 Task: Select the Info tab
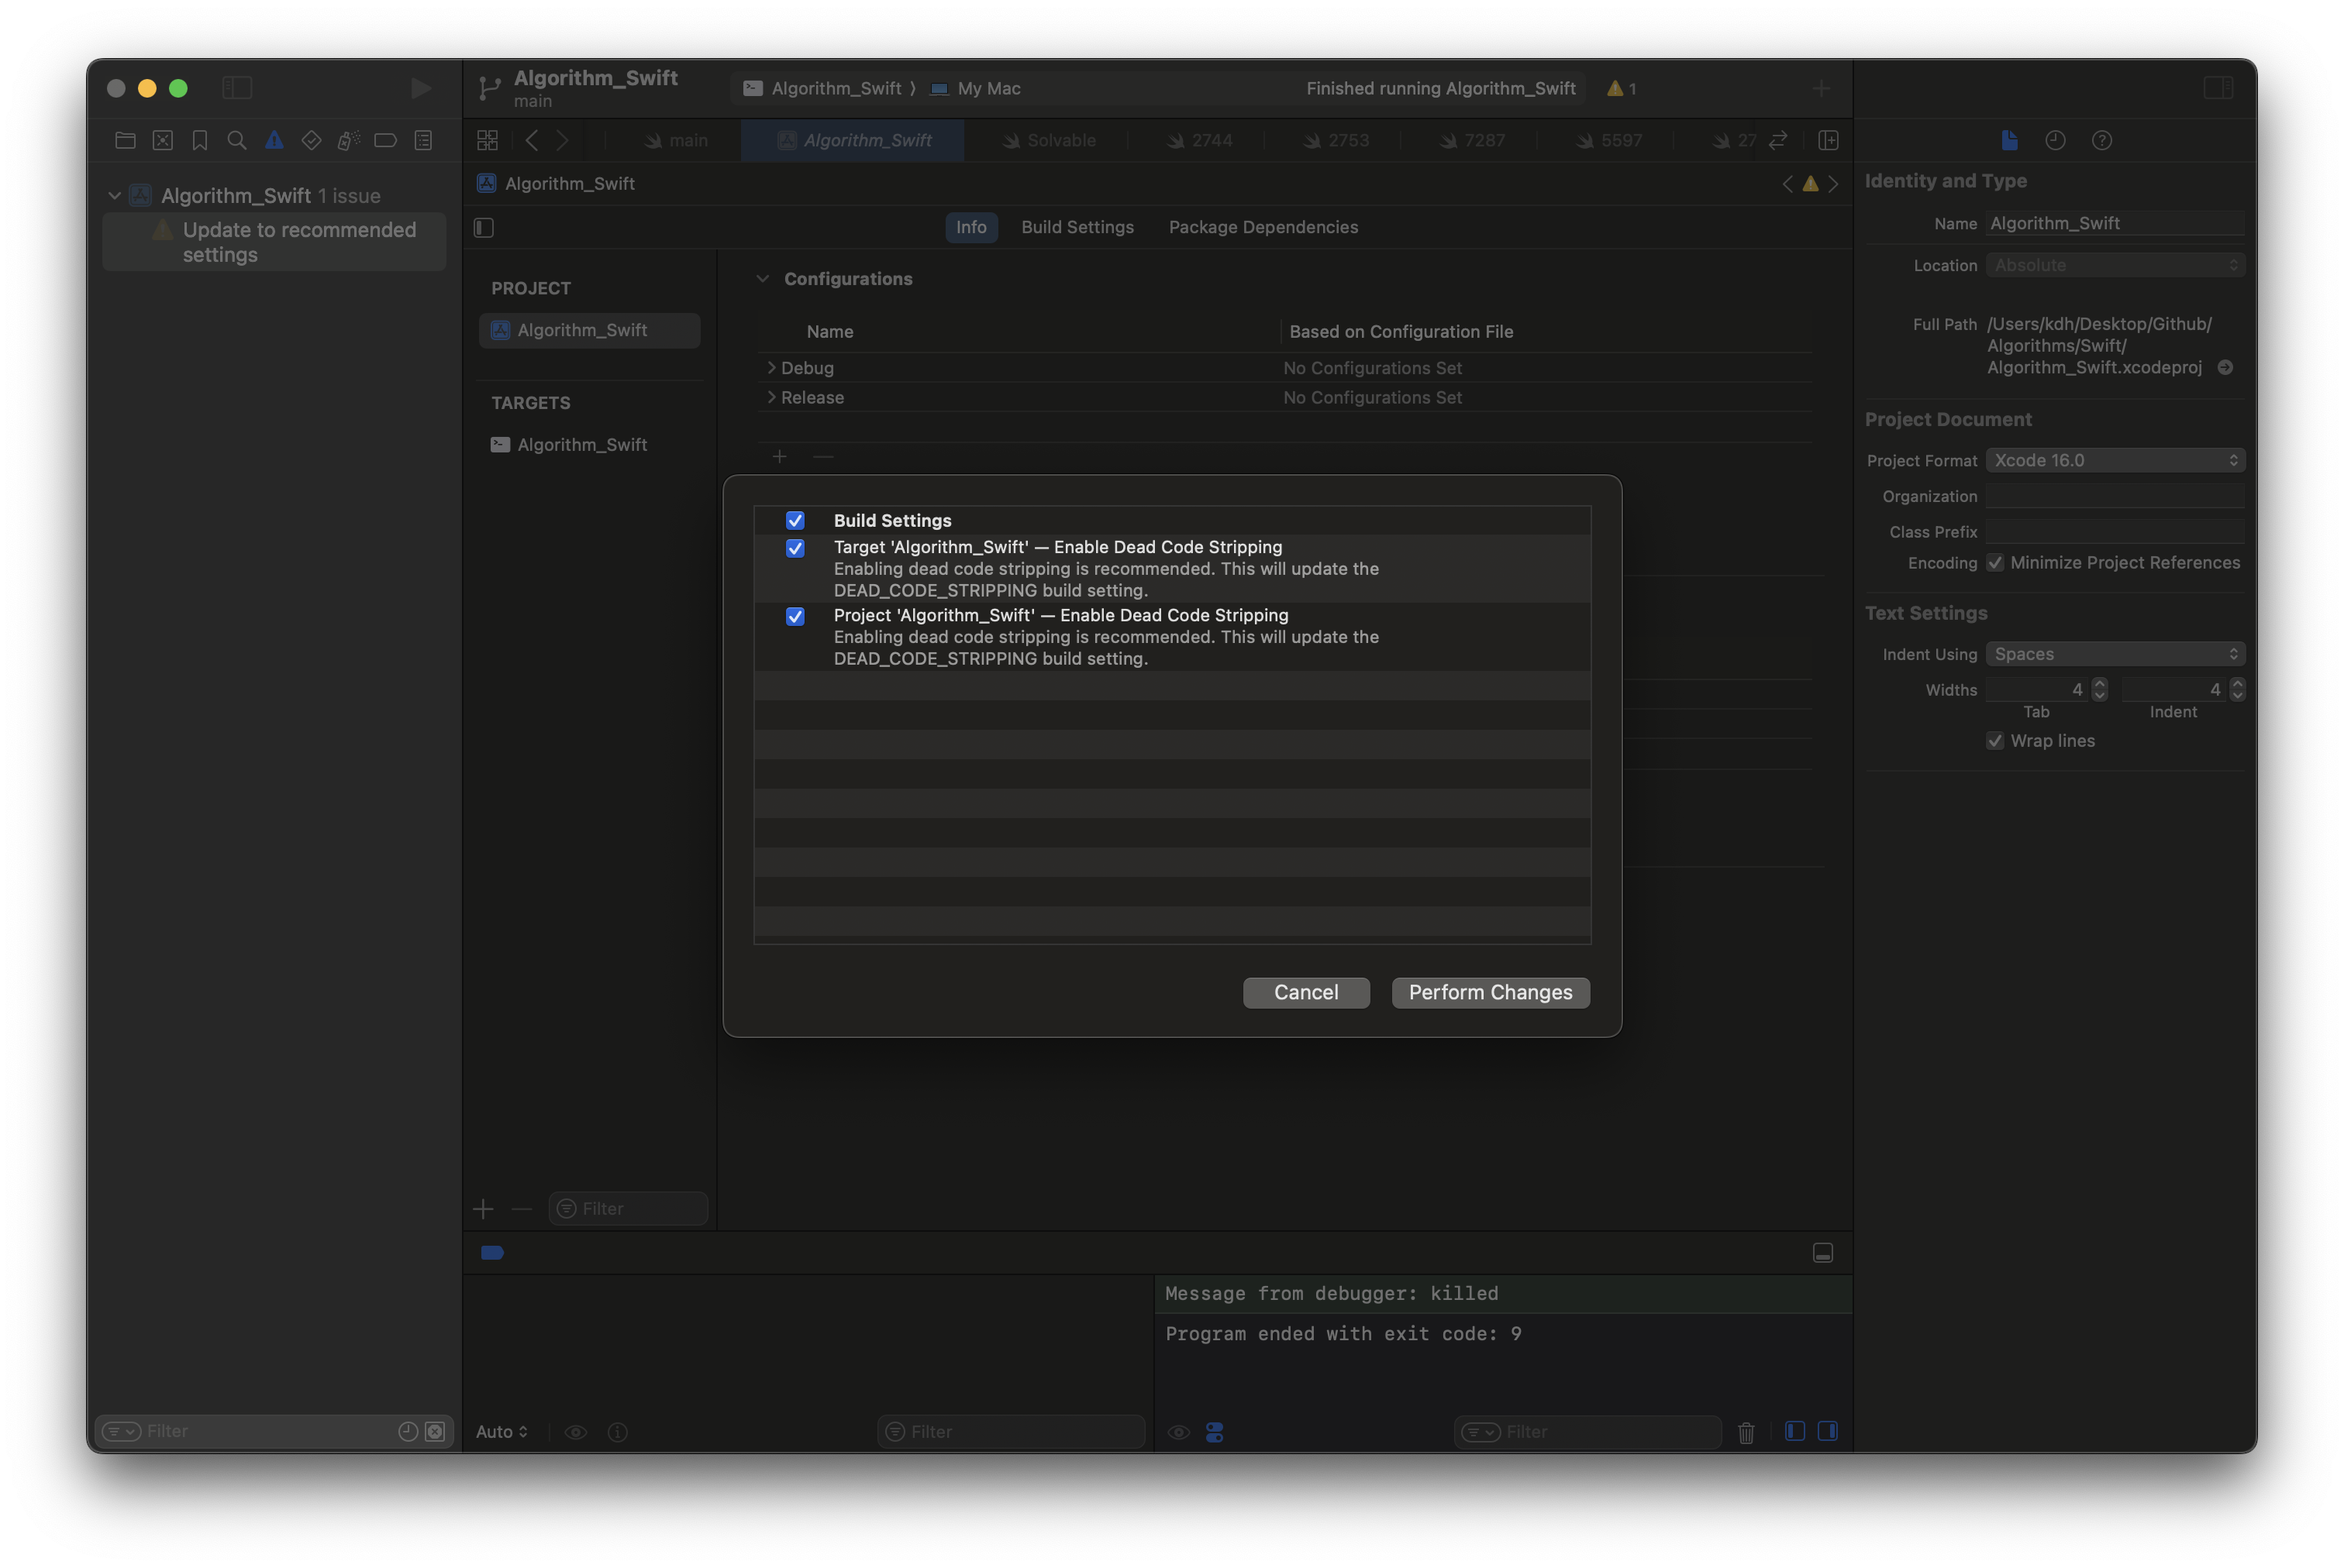click(x=970, y=227)
